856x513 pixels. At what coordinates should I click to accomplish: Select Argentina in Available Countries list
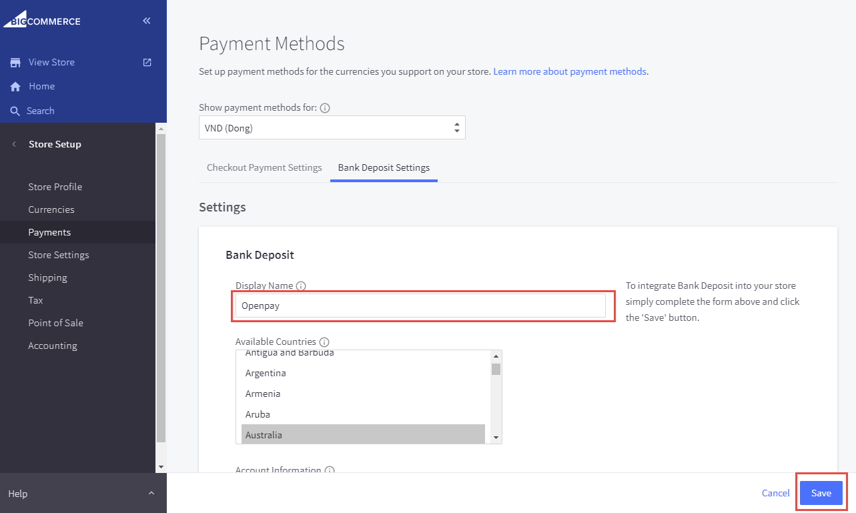tap(266, 373)
